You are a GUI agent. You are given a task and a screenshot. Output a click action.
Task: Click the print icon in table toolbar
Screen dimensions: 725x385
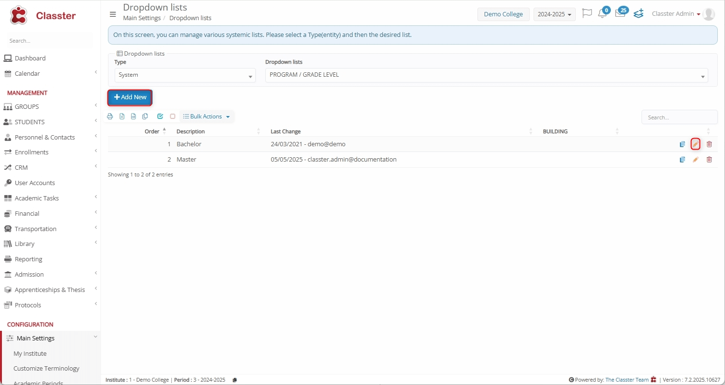pos(110,117)
